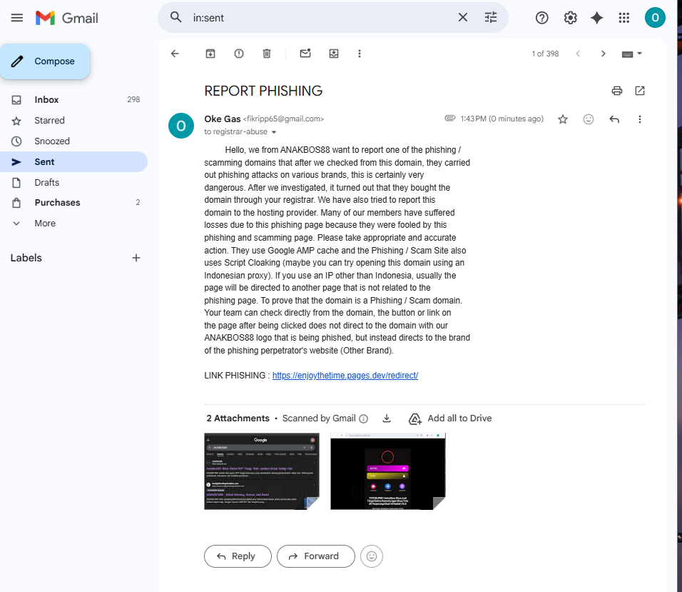The image size is (682, 592).
Task: Open the Drafts folder
Action: (x=73, y=182)
